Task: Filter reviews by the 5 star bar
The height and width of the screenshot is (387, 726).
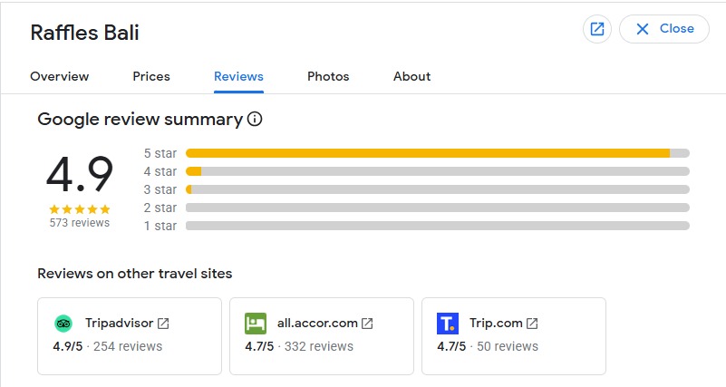Action: point(437,153)
